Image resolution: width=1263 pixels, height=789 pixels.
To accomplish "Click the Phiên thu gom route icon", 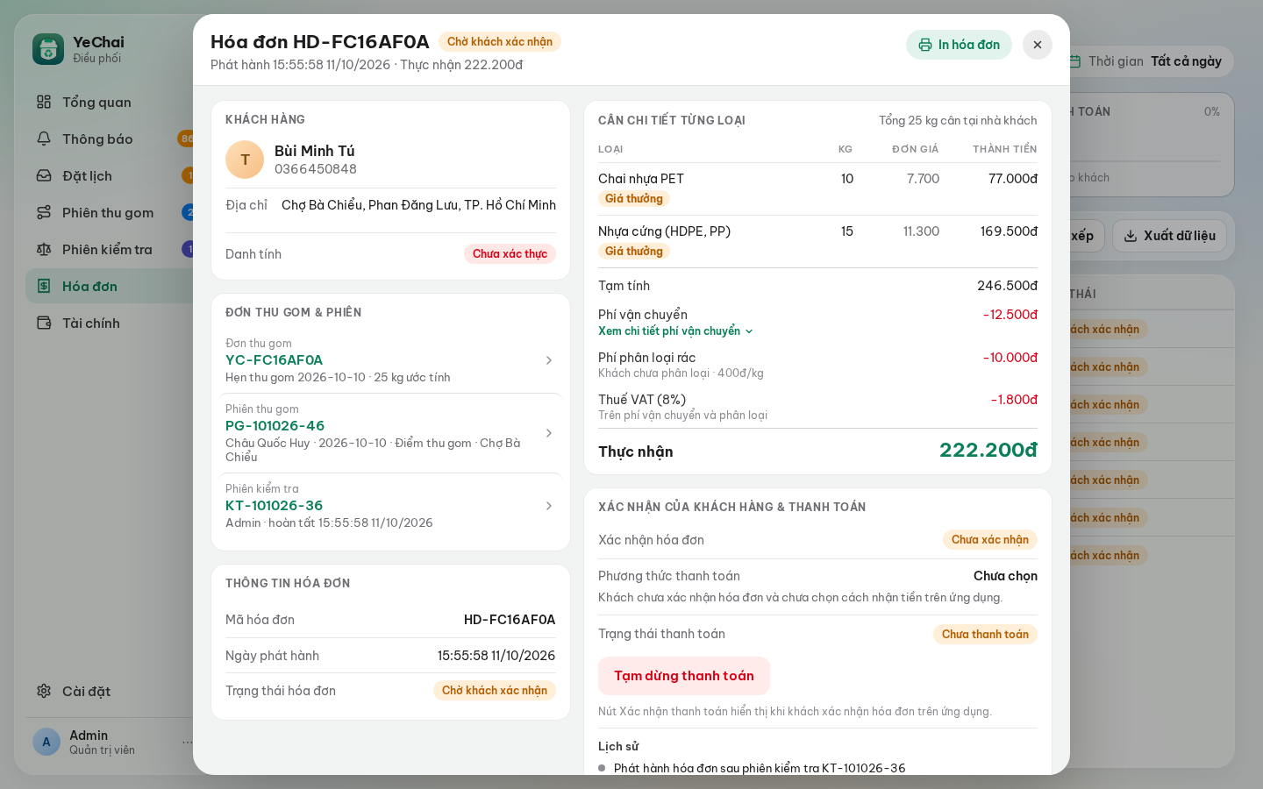I will [x=44, y=212].
